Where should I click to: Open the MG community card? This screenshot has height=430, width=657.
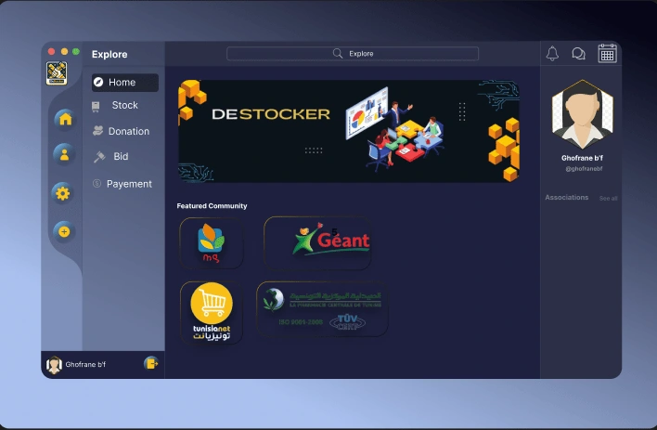pos(212,243)
